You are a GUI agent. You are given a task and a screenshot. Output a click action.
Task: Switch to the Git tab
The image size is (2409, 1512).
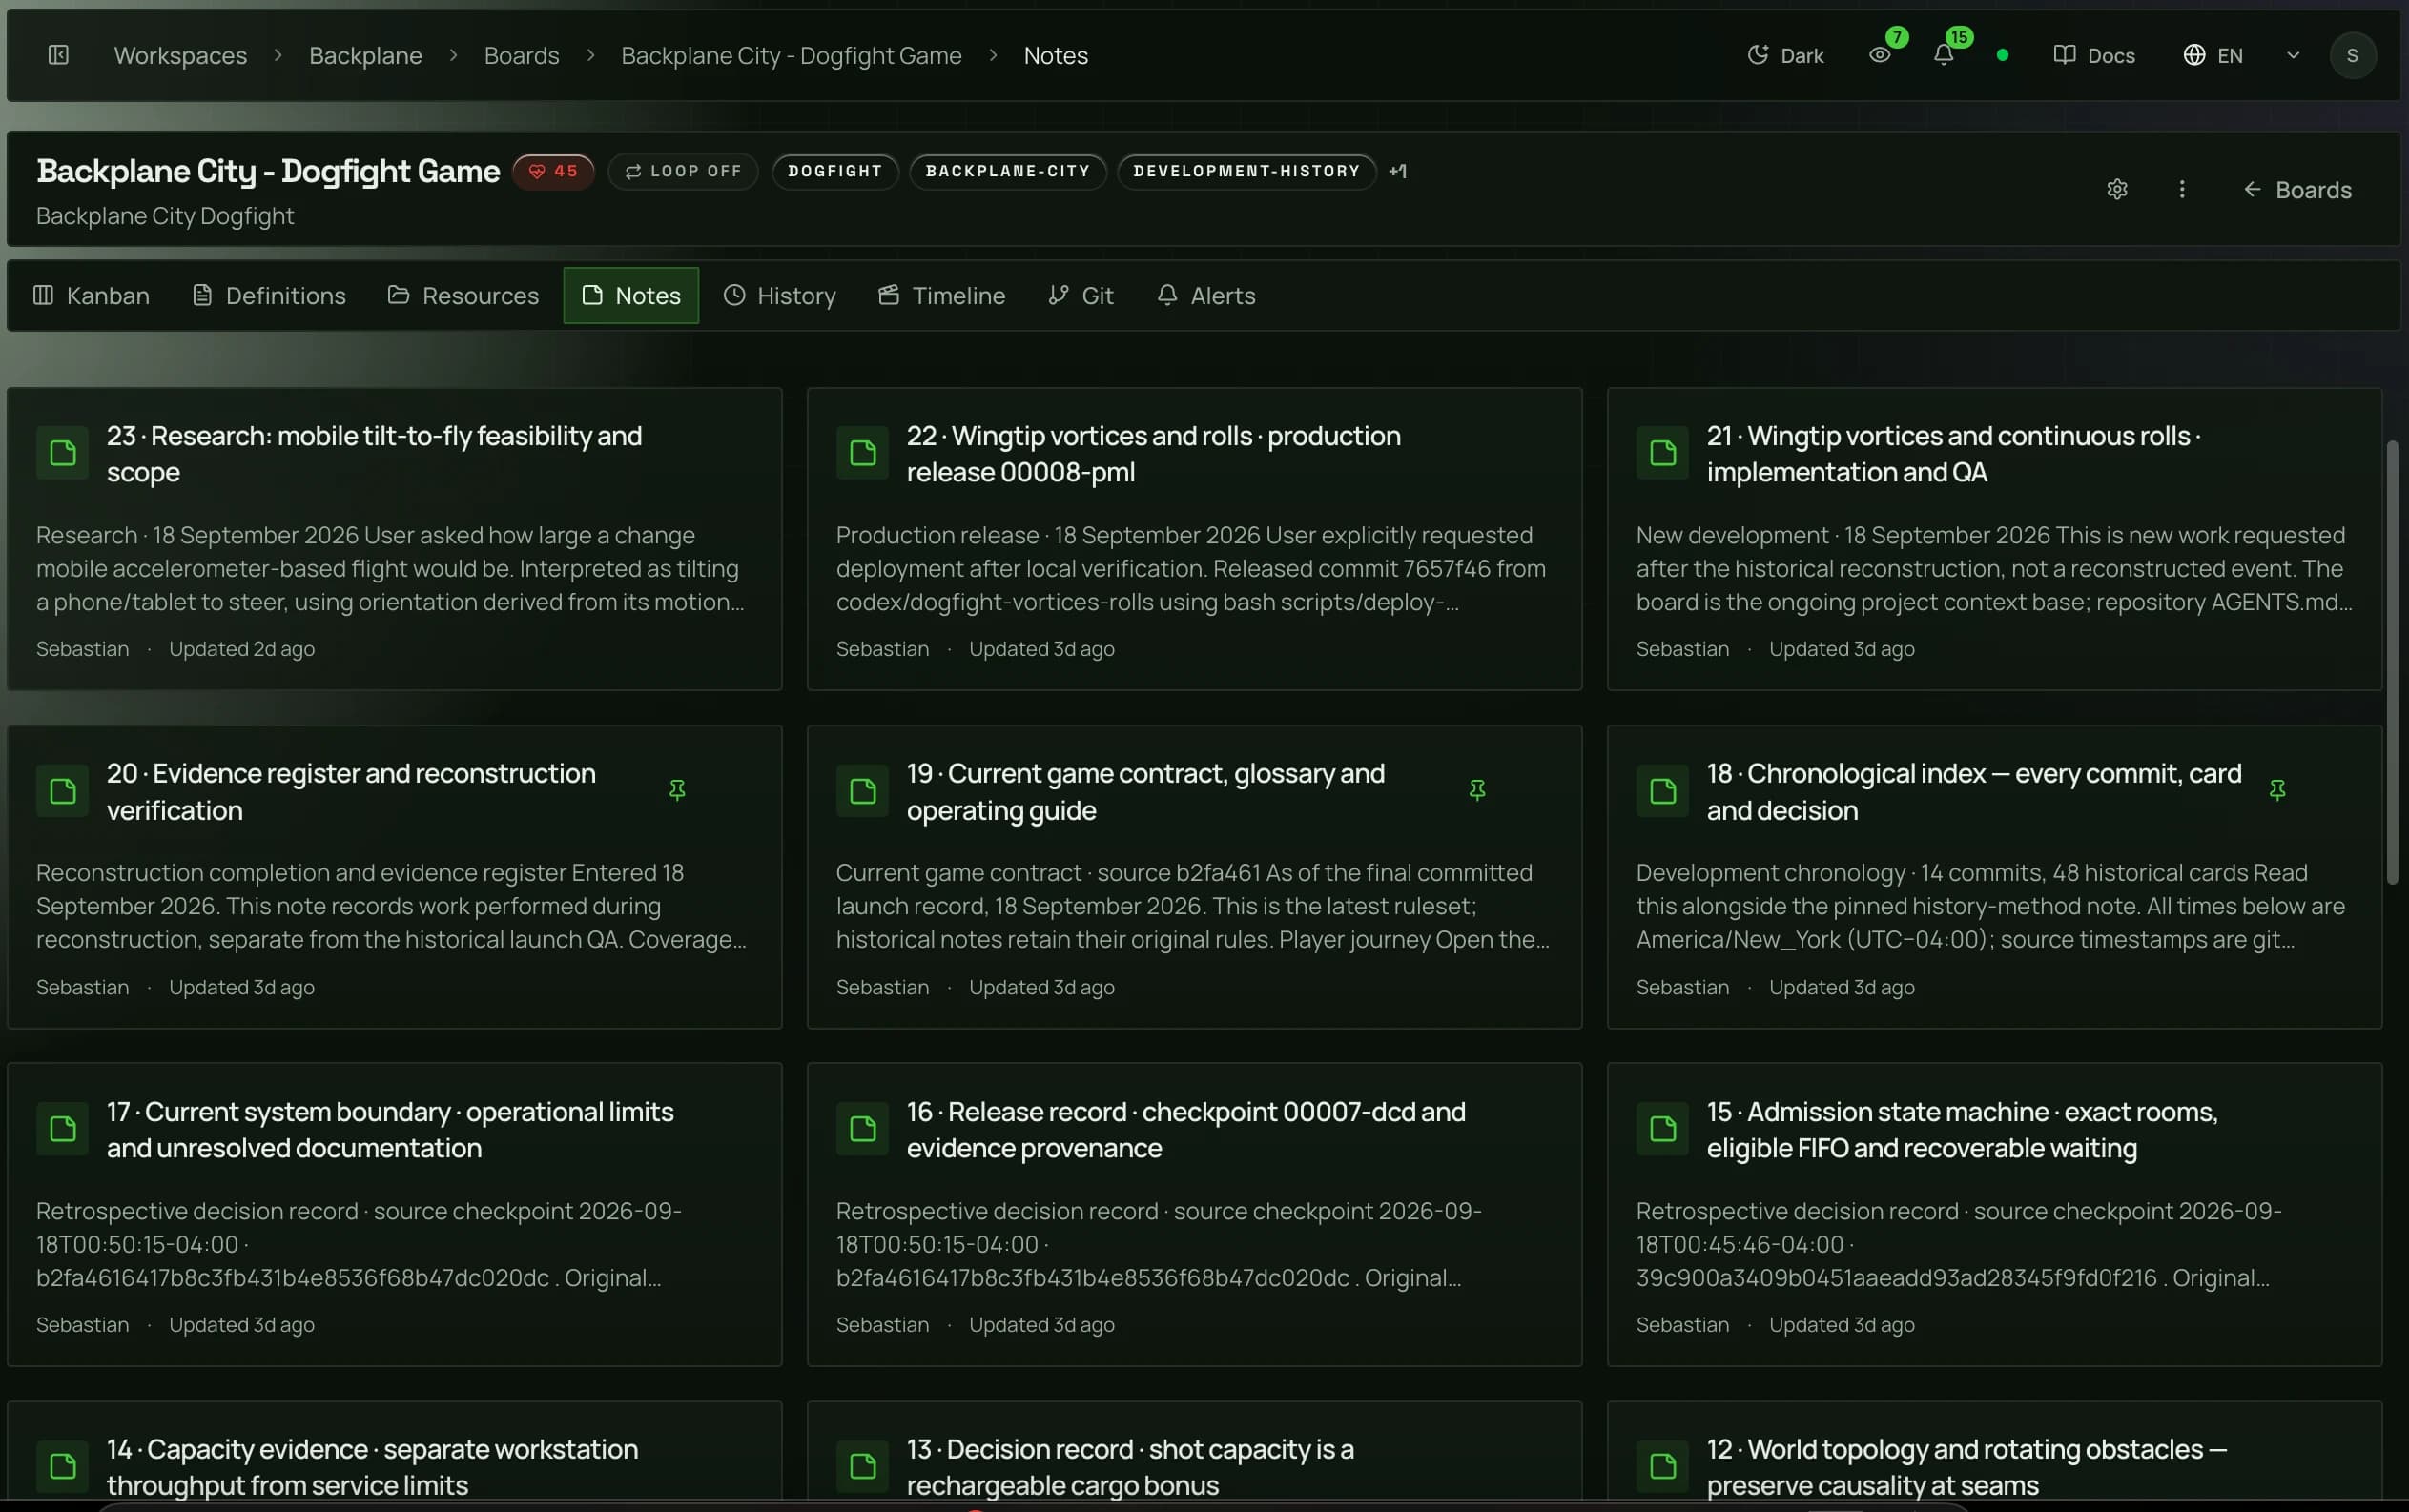(x=1081, y=296)
